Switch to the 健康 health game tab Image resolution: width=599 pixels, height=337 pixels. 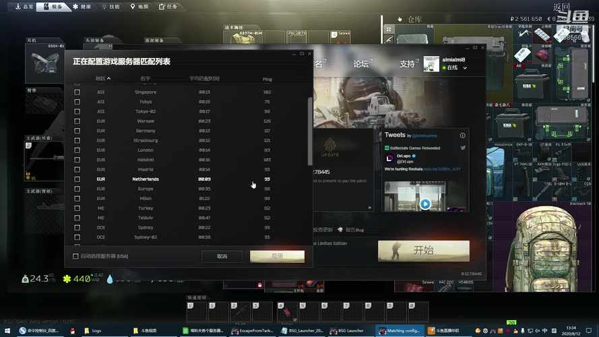click(82, 7)
